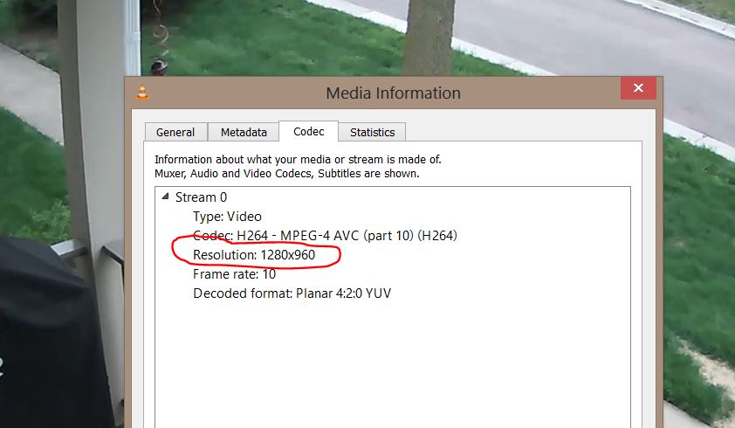
Task: Open the Metadata tab
Action: (x=244, y=133)
